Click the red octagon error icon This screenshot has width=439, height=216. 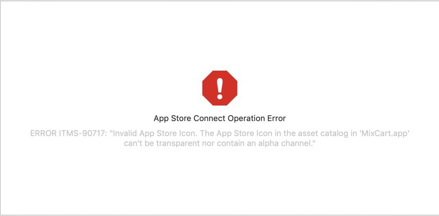click(x=219, y=88)
